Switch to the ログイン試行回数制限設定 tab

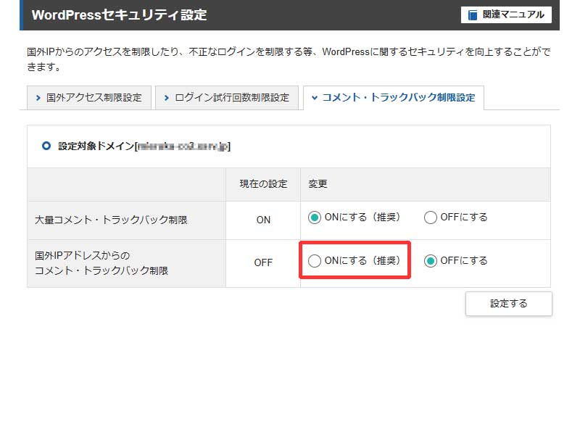(x=227, y=98)
